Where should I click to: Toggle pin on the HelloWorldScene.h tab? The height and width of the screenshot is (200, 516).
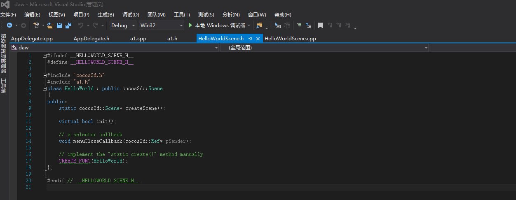(x=250, y=39)
